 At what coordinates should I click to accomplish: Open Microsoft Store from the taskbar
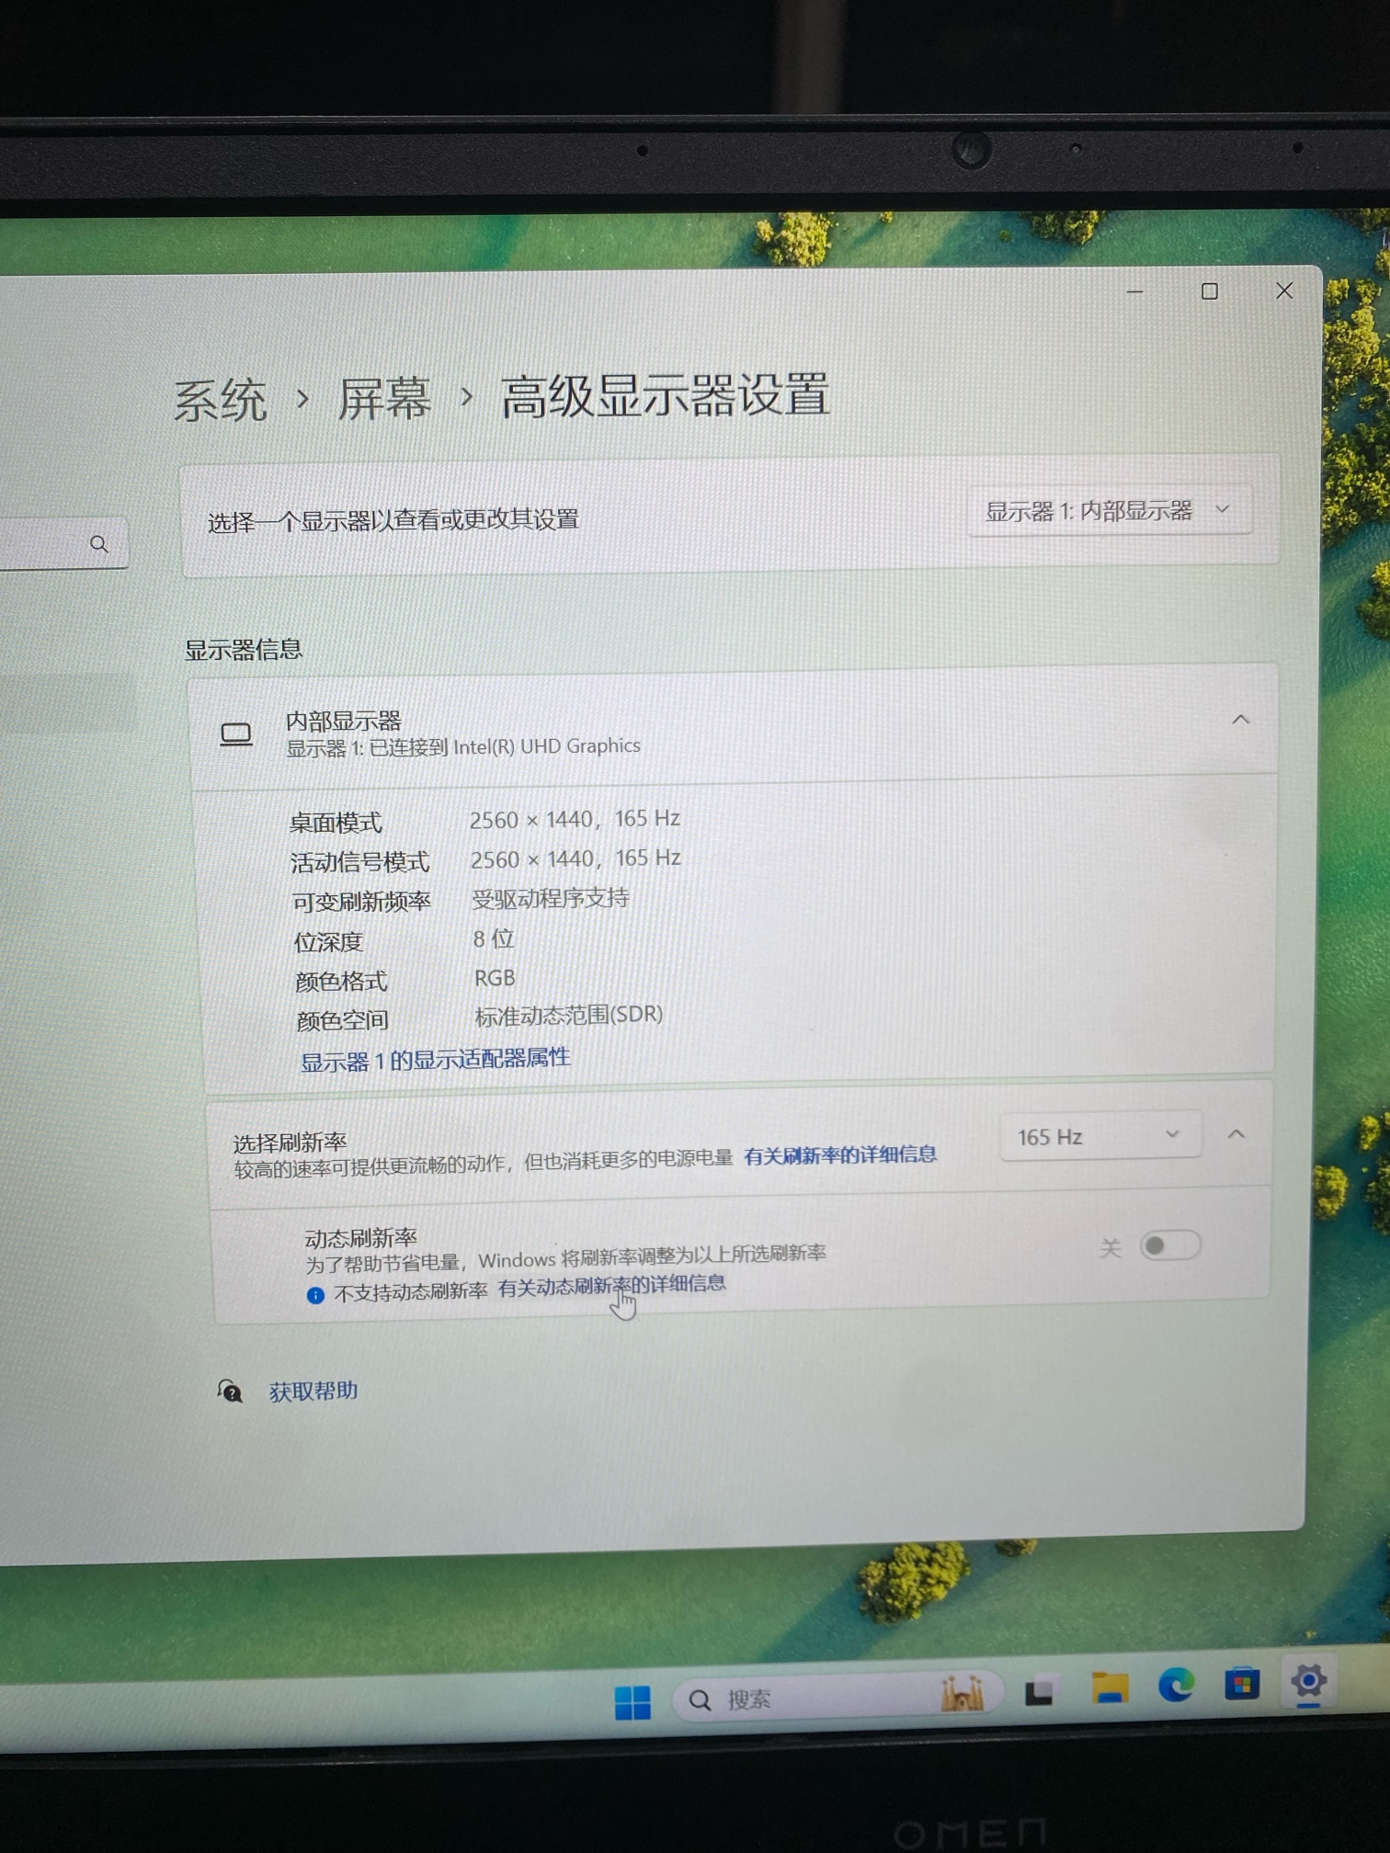point(1242,1684)
